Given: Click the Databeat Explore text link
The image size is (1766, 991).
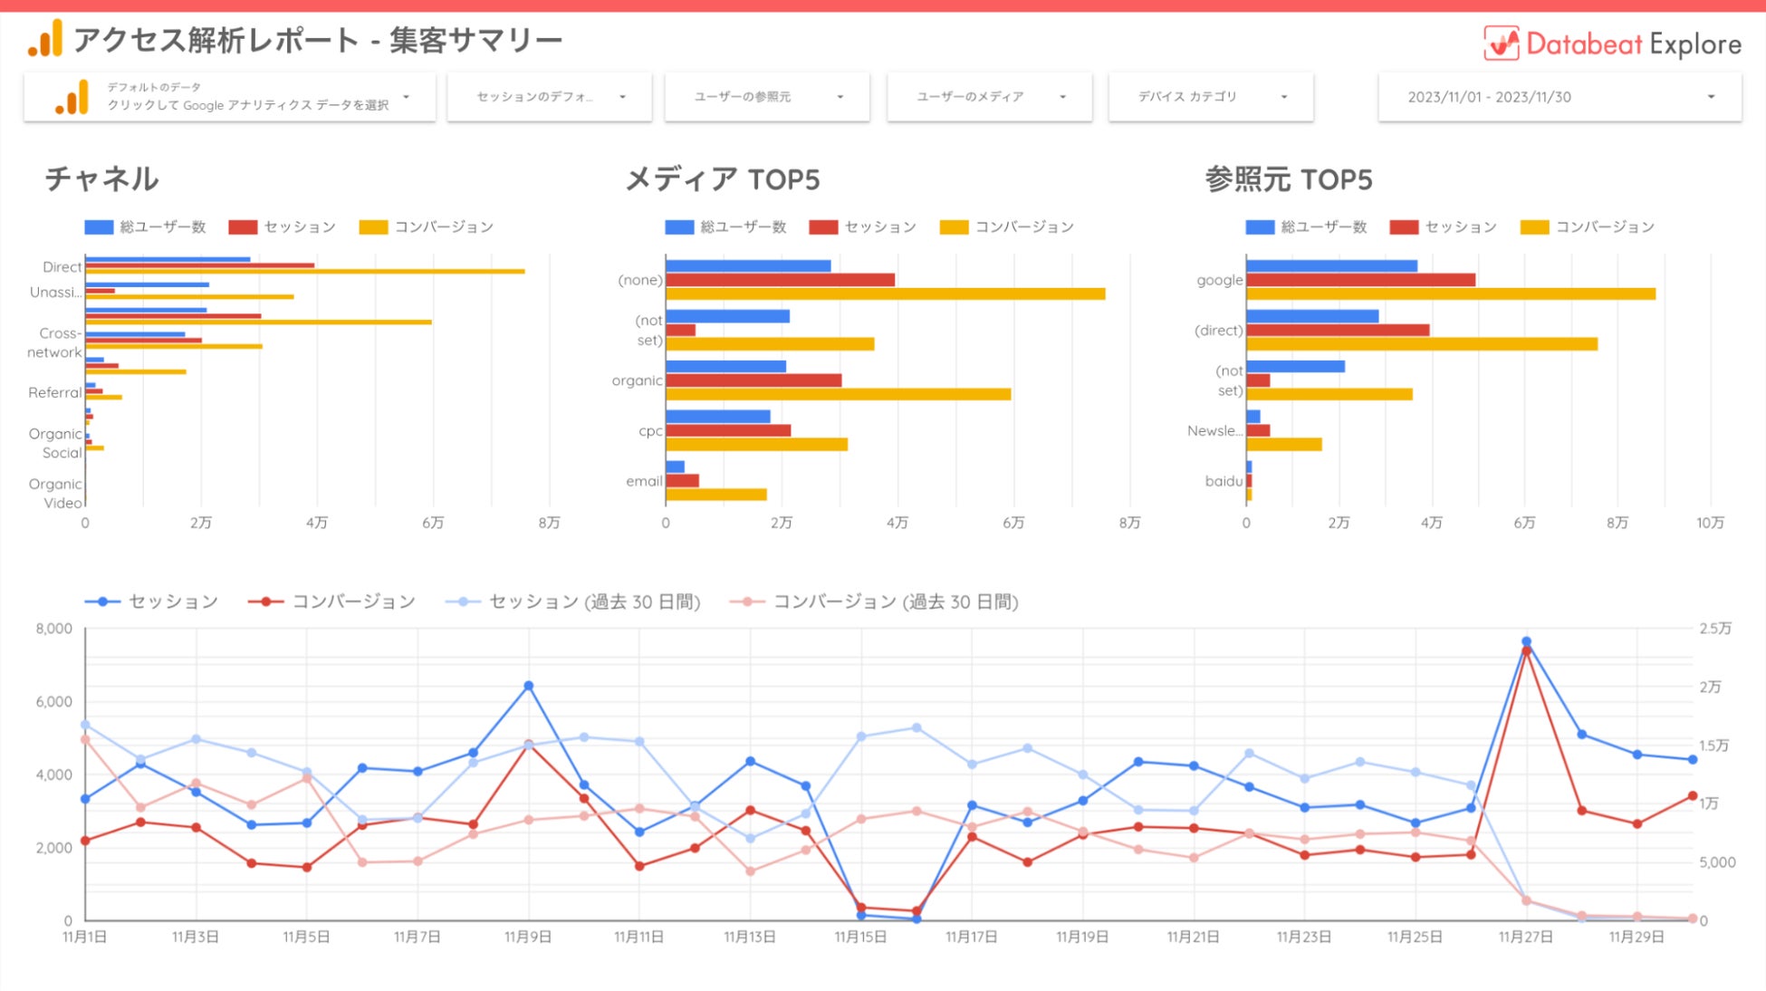Looking at the screenshot, I should point(1633,43).
